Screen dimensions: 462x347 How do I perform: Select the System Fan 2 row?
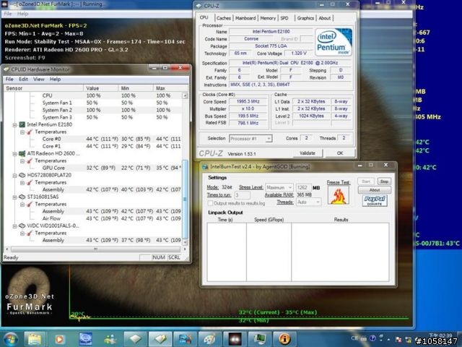tap(93, 110)
